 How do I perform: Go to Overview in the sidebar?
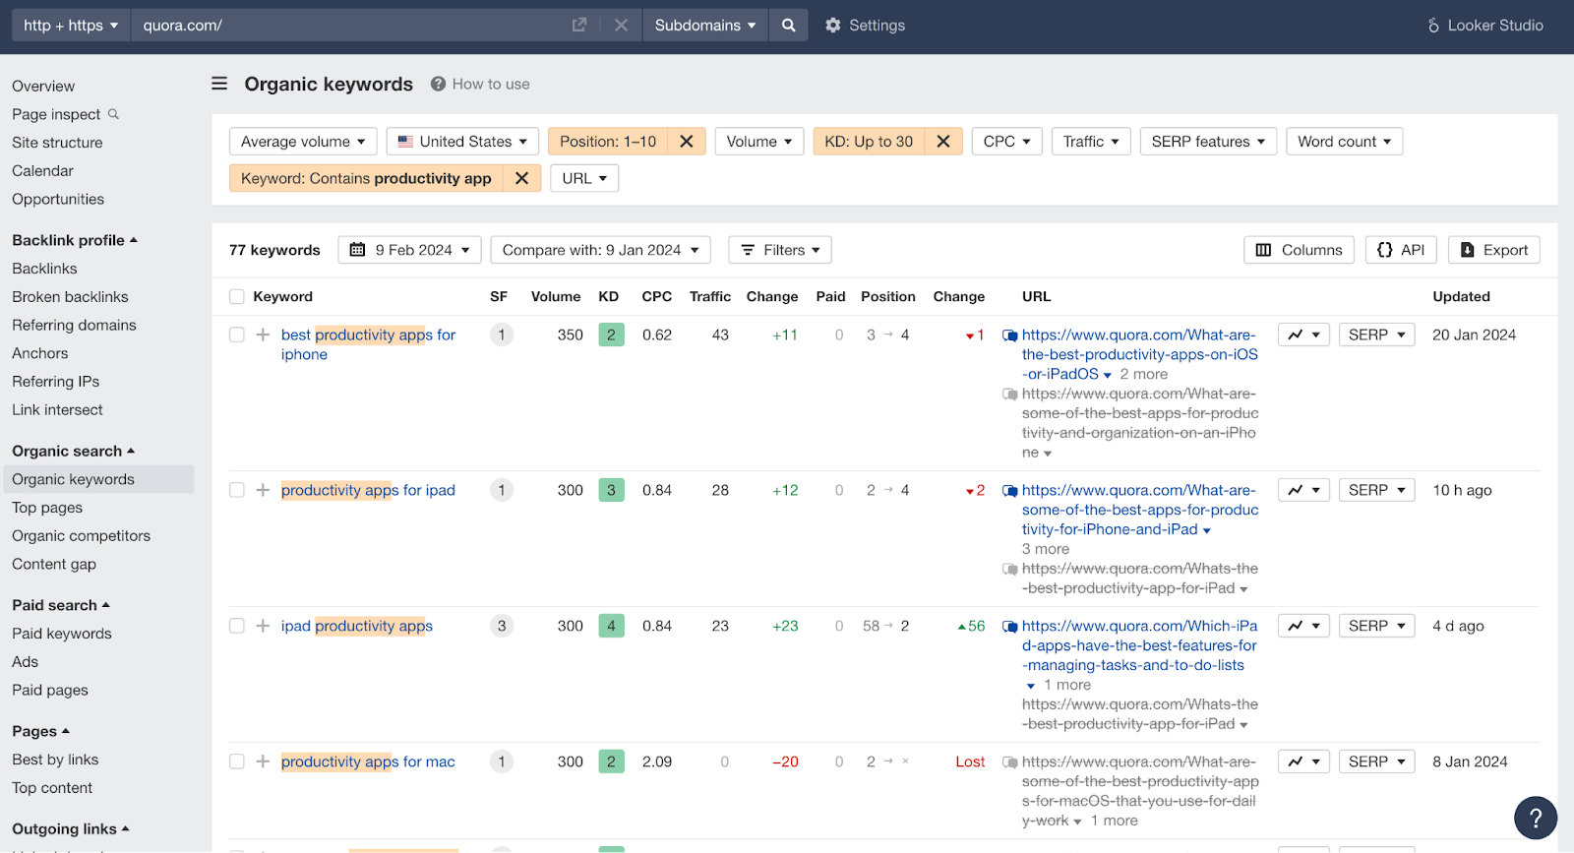pos(43,86)
